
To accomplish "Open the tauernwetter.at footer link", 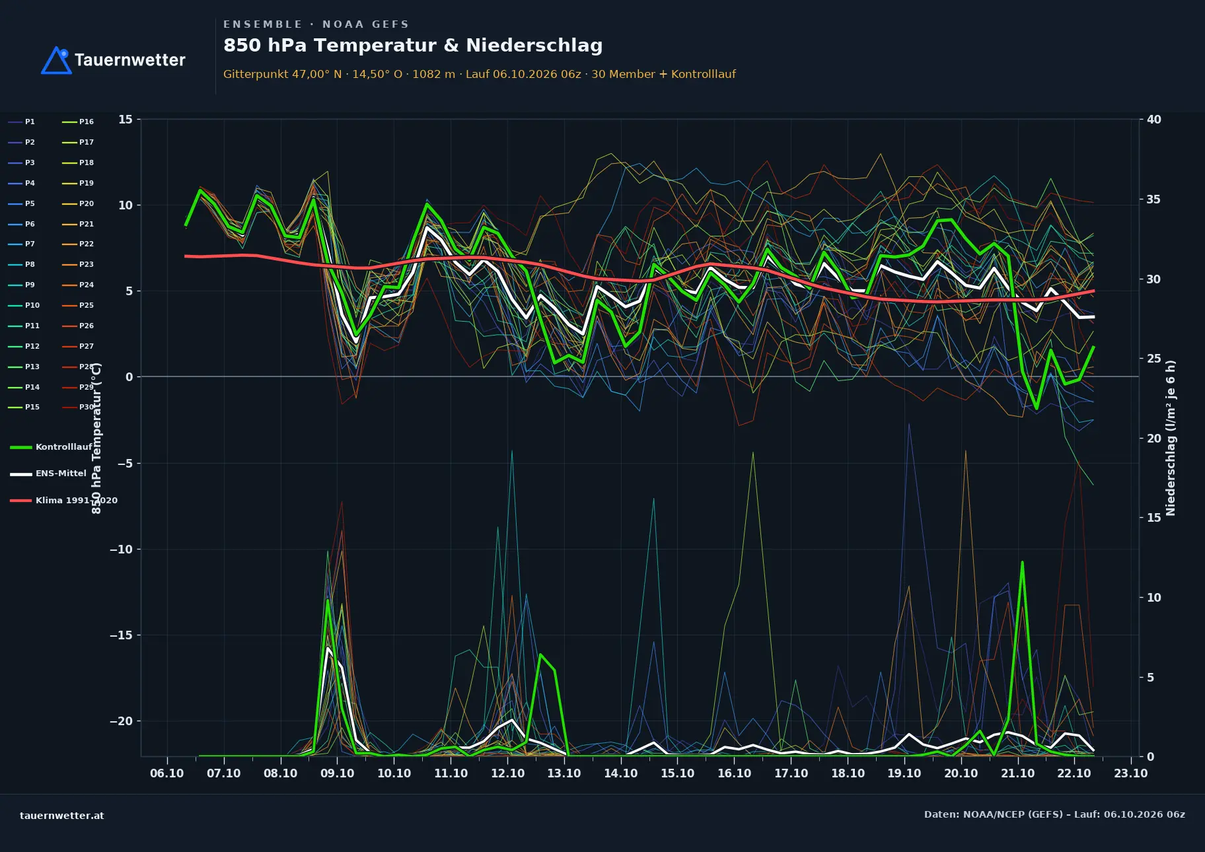I will click(62, 816).
